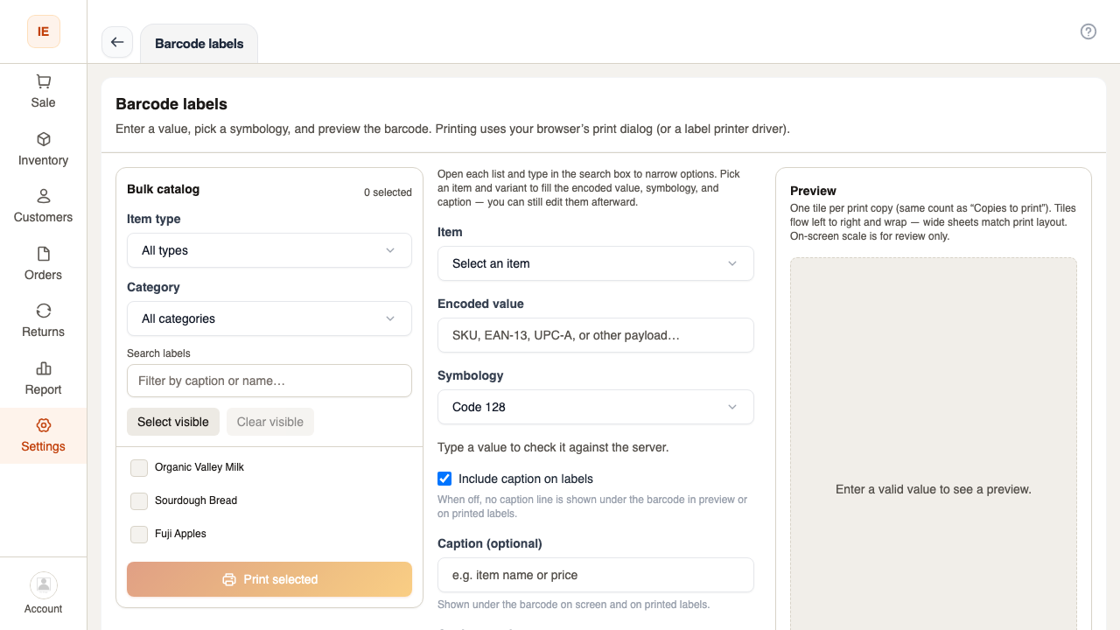
Task: Open the Item type dropdown
Action: [x=269, y=250]
